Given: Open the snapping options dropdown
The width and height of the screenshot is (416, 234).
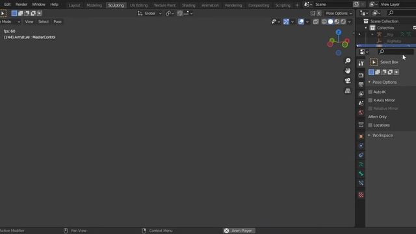Looking at the screenshot, I should tap(188, 13).
